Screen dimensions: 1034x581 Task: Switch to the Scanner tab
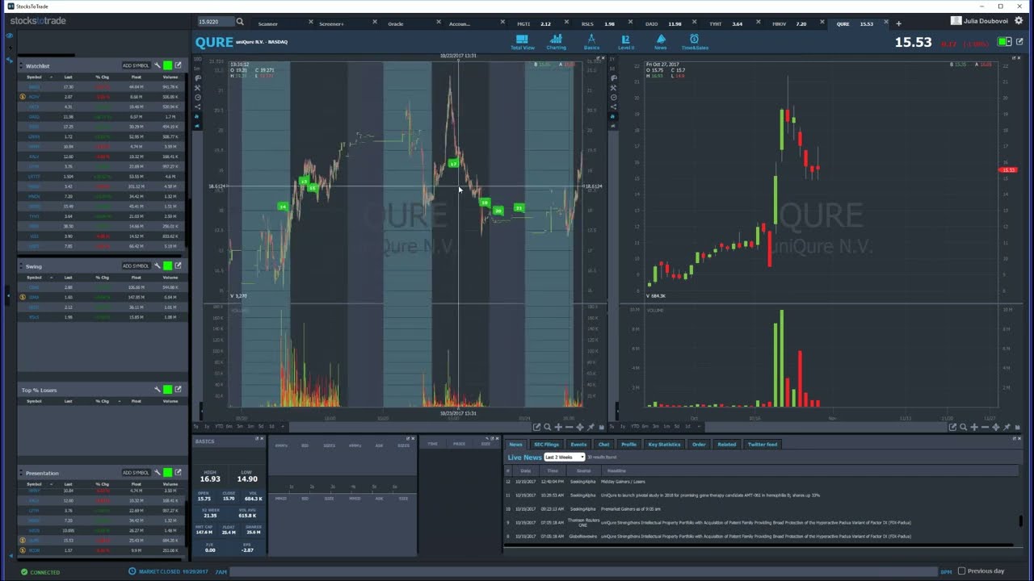(268, 23)
